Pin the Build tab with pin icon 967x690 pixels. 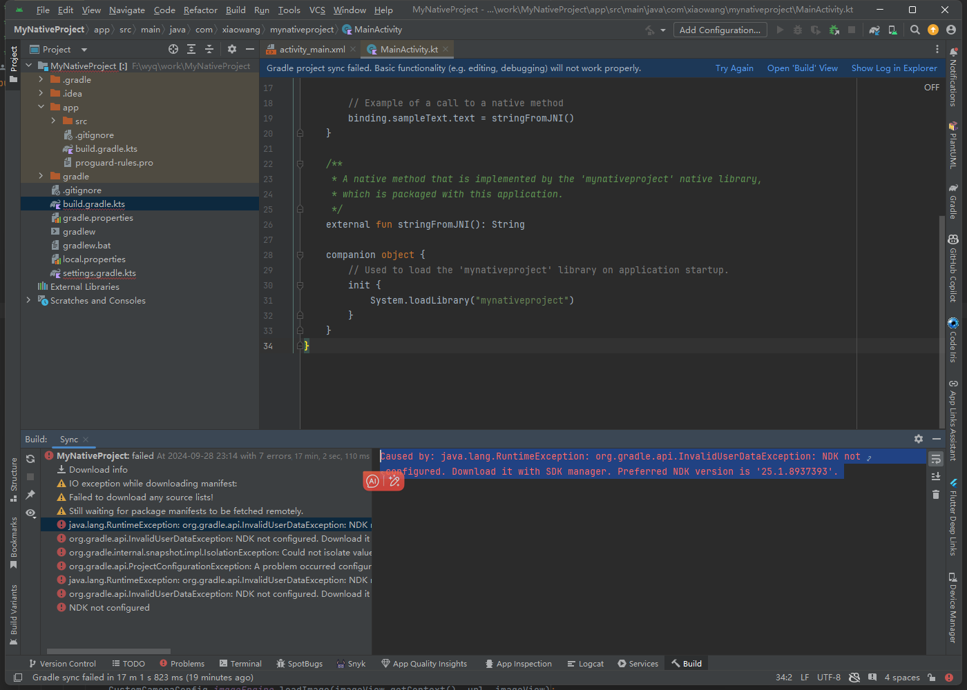pyautogui.click(x=30, y=495)
